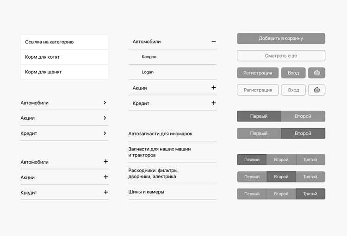Viewport: 347px width, 236px height.
Task: Expand Акции plus icon in bottom-left list
Action: pos(106,177)
